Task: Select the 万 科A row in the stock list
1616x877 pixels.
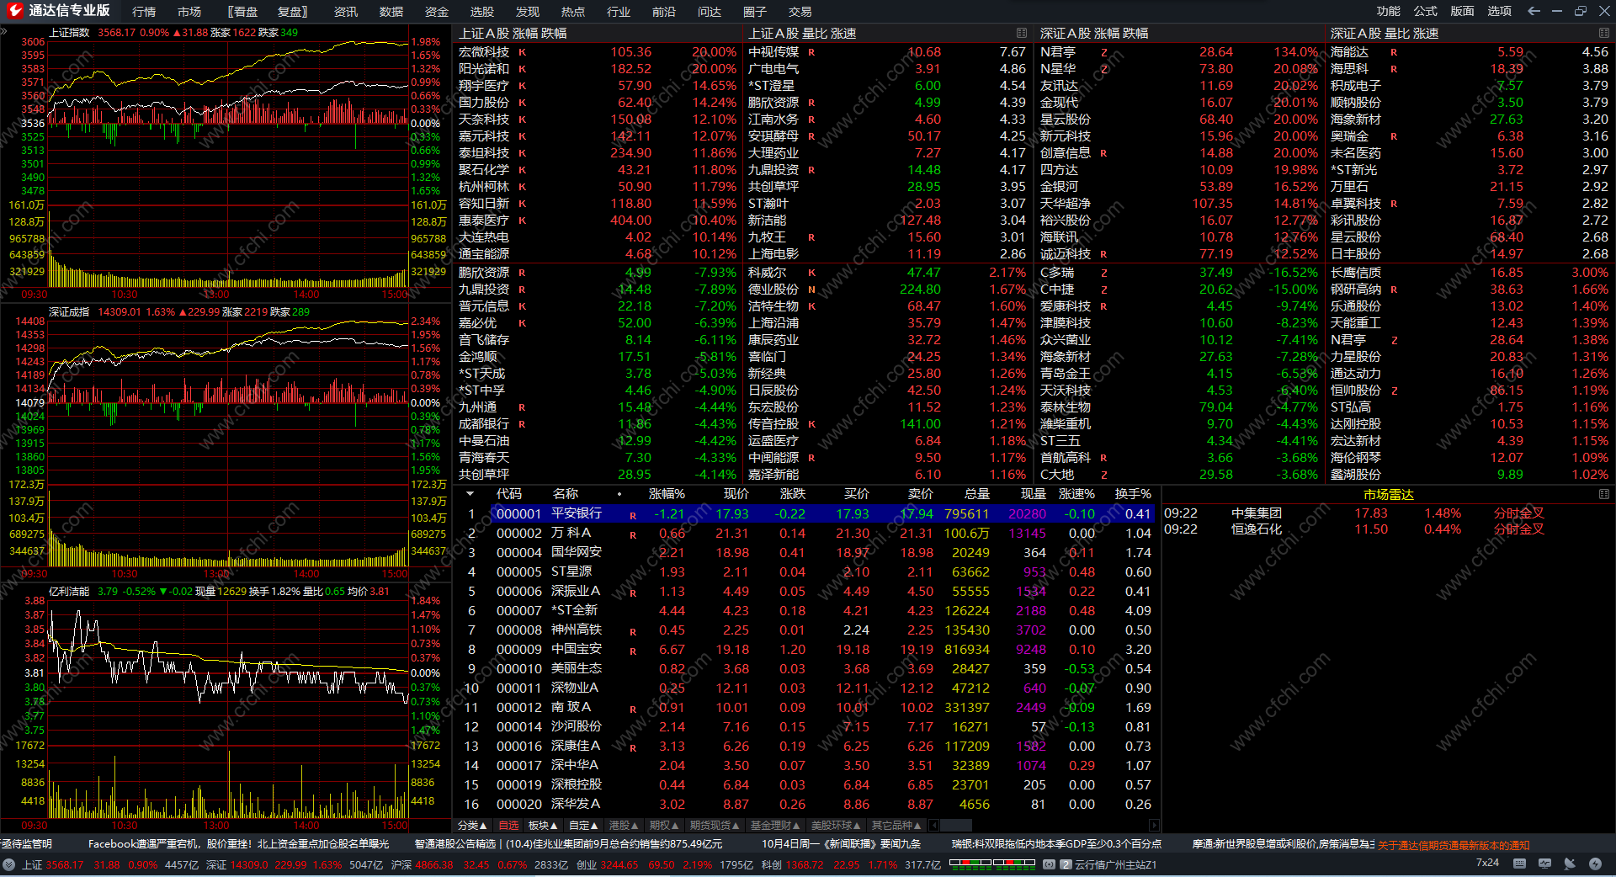Action: 806,533
